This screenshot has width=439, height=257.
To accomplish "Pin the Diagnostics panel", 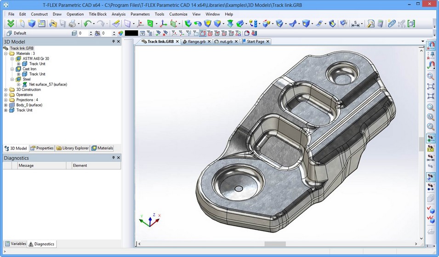I will pyautogui.click(x=113, y=158).
